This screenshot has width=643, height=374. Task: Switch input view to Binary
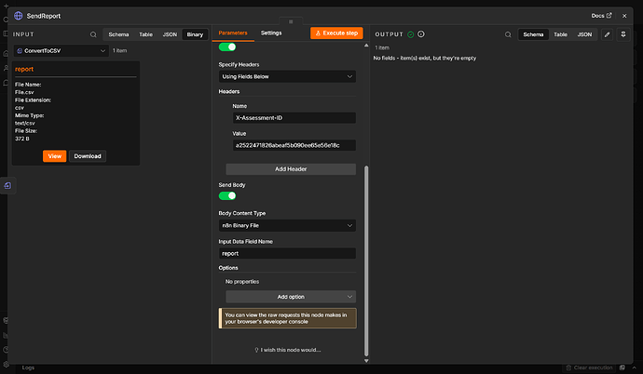pos(195,34)
